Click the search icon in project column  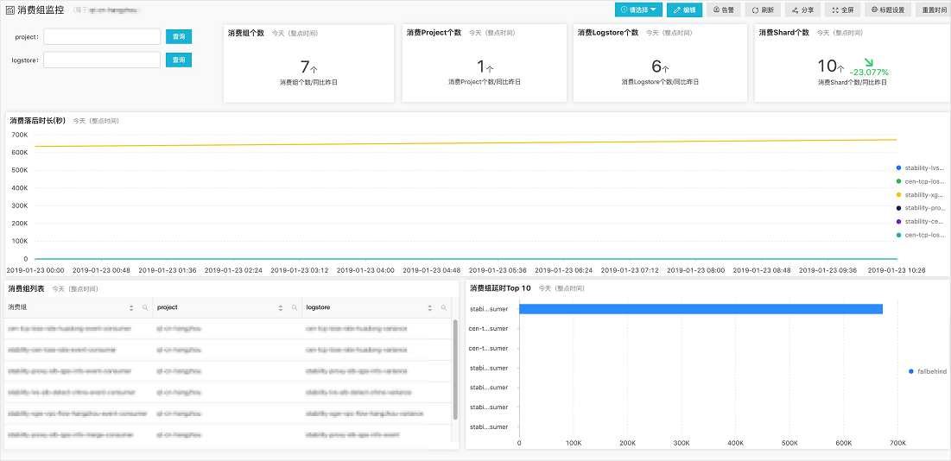pyautogui.click(x=295, y=307)
